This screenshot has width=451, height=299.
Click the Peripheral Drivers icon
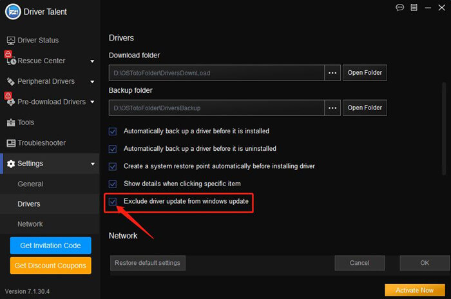pos(11,81)
